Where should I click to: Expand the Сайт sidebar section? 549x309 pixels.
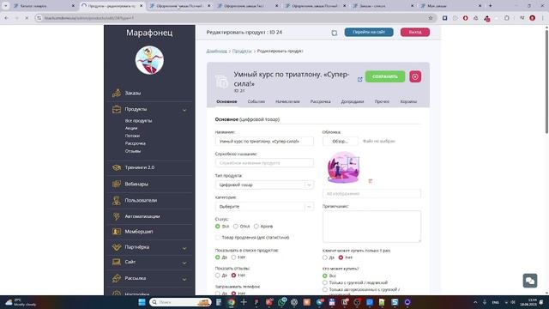point(184,263)
